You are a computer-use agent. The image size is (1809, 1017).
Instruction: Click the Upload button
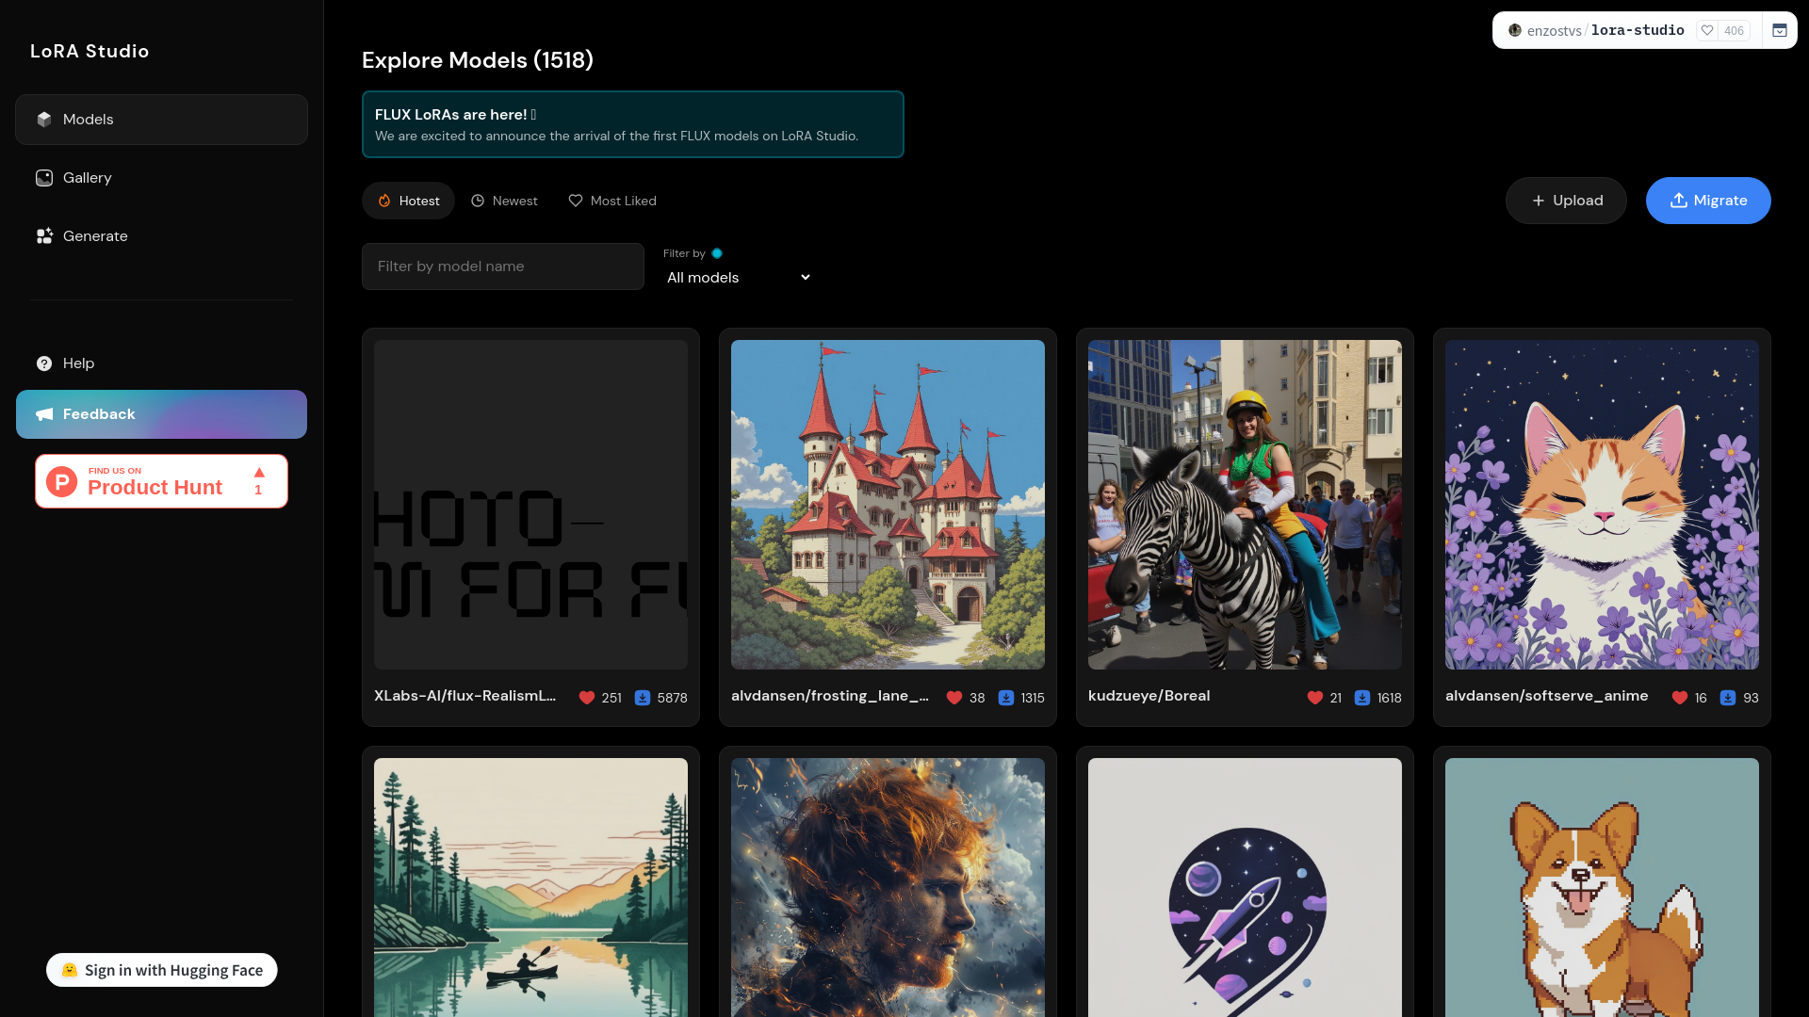[1565, 201]
